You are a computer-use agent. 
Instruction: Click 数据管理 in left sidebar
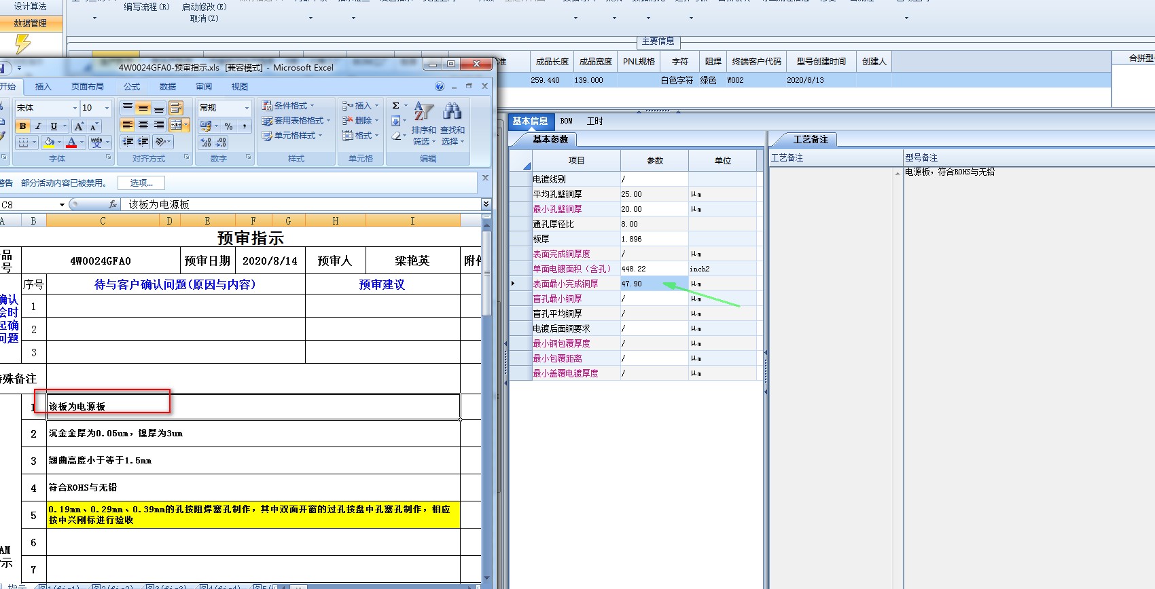31,23
